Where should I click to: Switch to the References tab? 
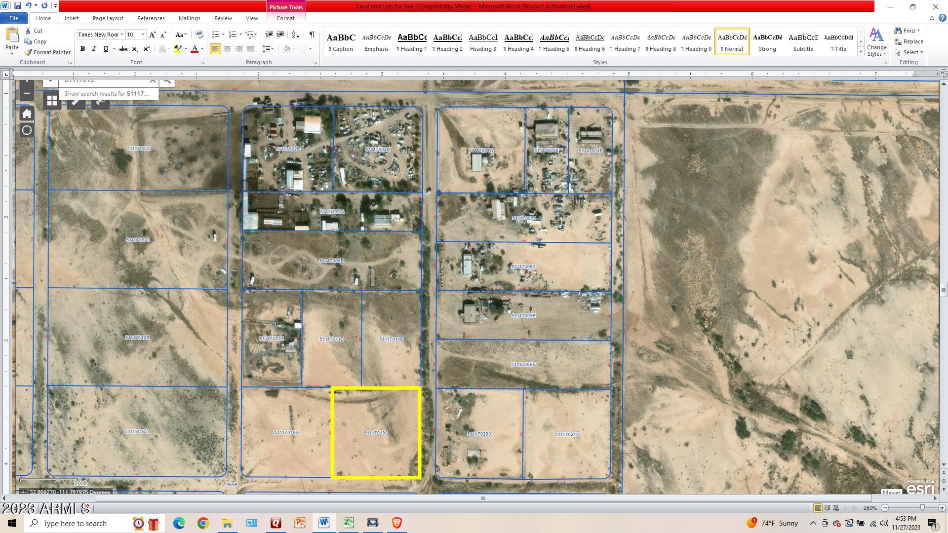(151, 18)
